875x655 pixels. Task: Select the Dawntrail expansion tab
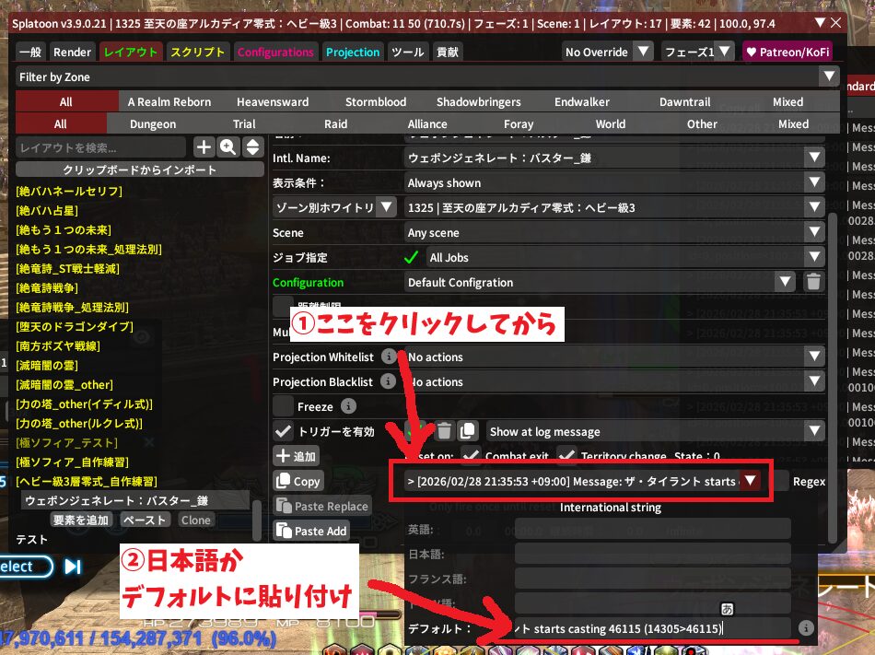(684, 102)
